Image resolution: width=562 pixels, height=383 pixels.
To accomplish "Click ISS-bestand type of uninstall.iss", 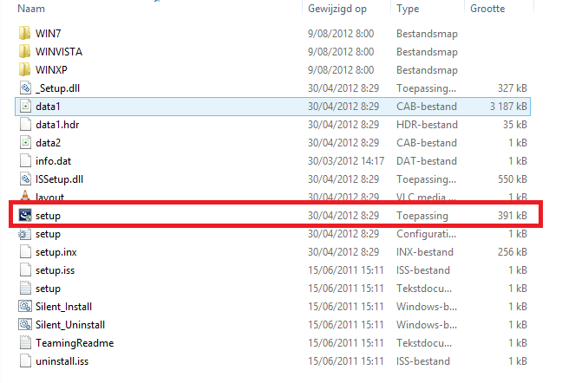I will 423,361.
